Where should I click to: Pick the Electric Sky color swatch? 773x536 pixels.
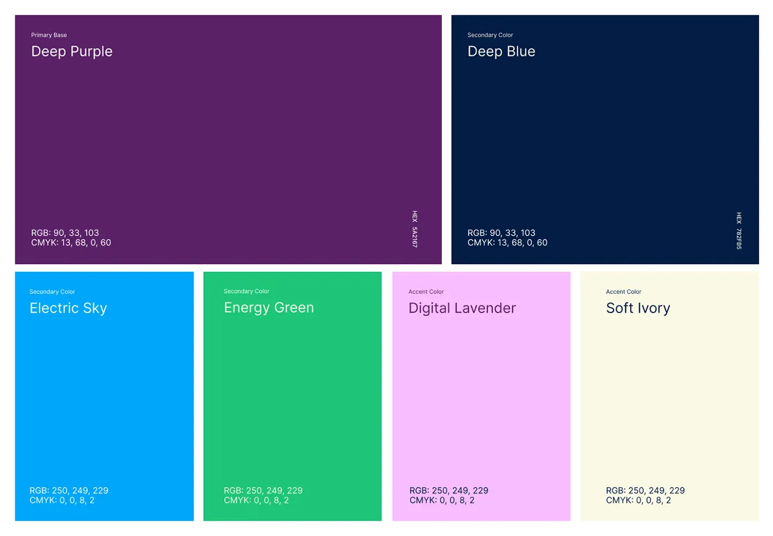pyautogui.click(x=104, y=396)
